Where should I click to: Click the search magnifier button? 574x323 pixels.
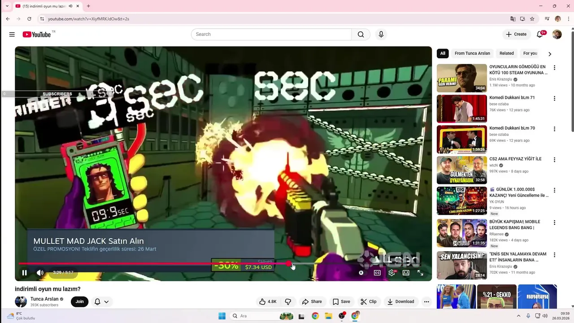(361, 35)
